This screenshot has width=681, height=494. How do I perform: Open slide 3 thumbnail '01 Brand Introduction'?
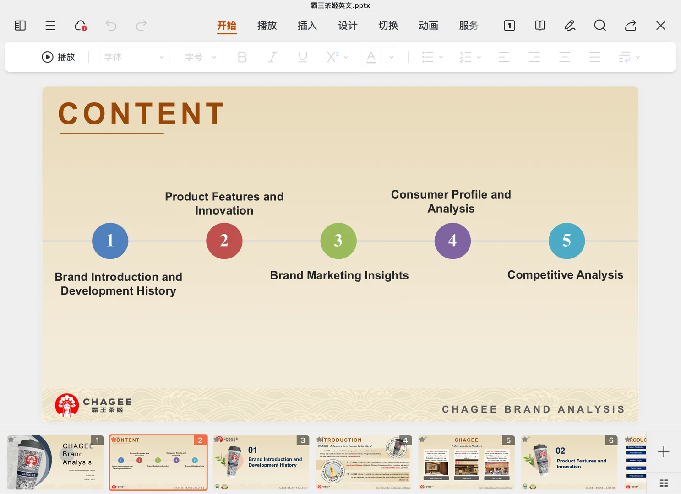pyautogui.click(x=261, y=462)
